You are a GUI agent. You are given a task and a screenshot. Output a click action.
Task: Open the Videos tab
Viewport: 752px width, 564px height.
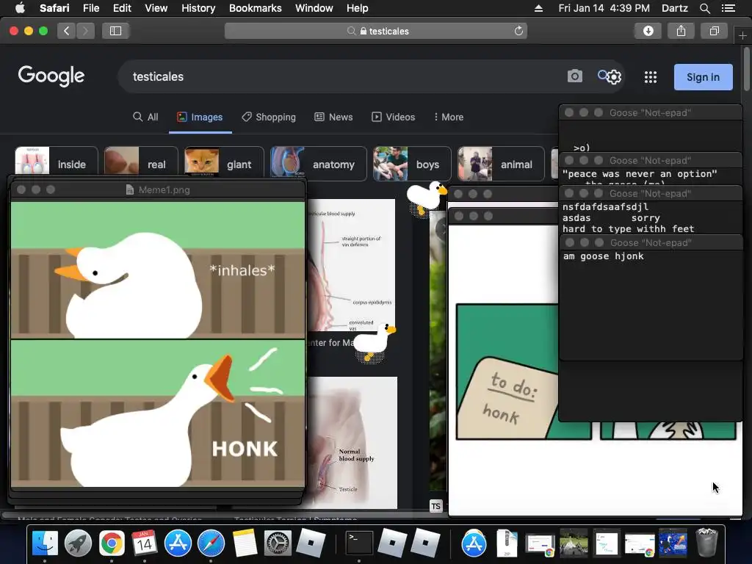click(394, 117)
